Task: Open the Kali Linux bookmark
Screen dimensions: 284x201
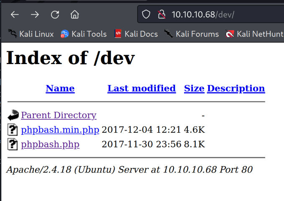Action: [x=31, y=34]
